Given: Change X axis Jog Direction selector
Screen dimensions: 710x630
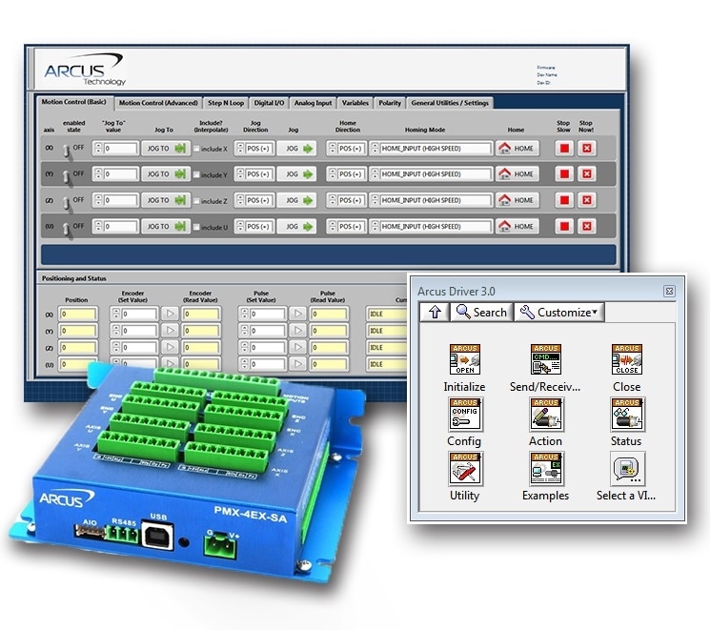Looking at the screenshot, I should 254,148.
